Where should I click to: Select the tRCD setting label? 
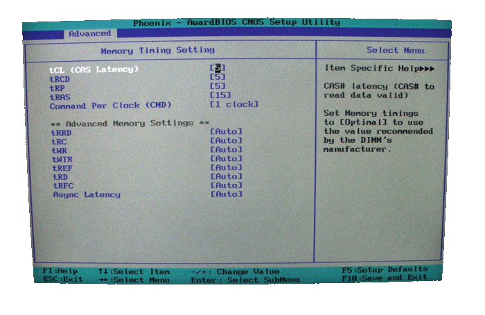(60, 79)
